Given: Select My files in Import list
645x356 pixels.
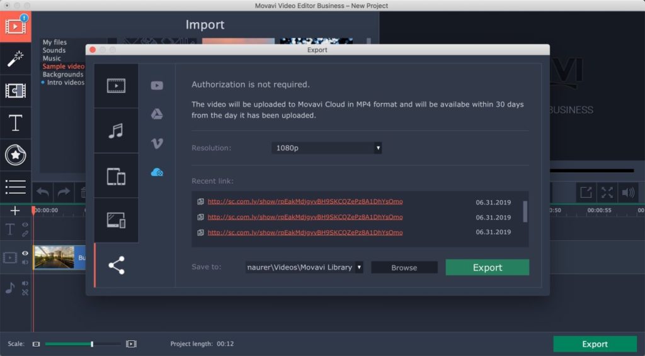Looking at the screenshot, I should click(x=55, y=42).
